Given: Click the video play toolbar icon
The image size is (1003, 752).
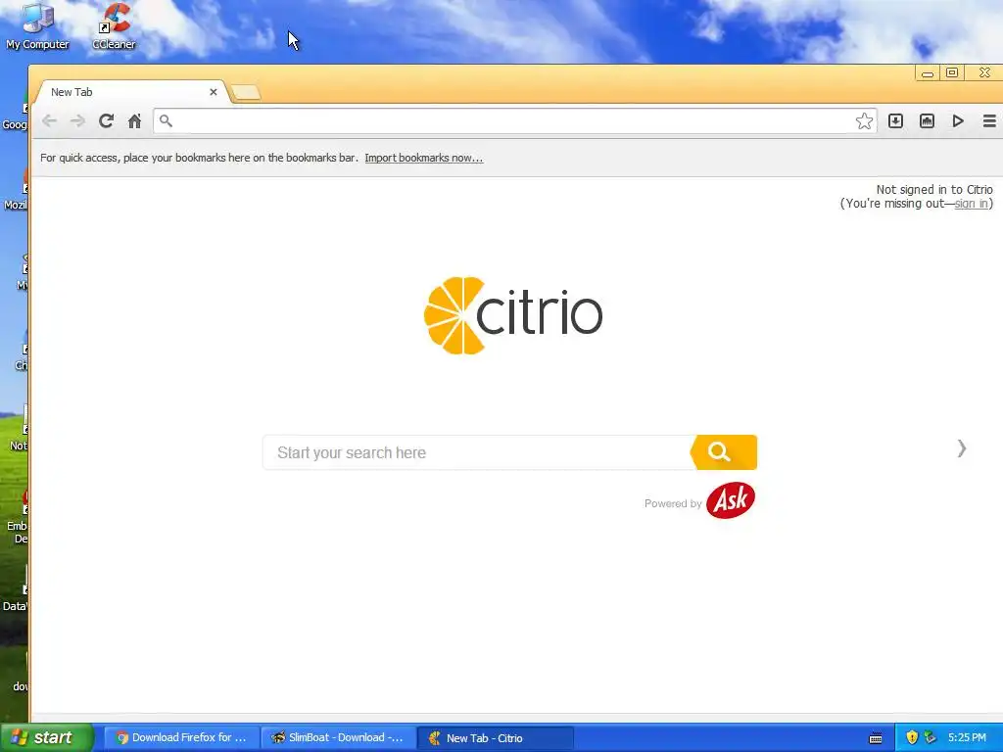Looking at the screenshot, I should tap(958, 120).
